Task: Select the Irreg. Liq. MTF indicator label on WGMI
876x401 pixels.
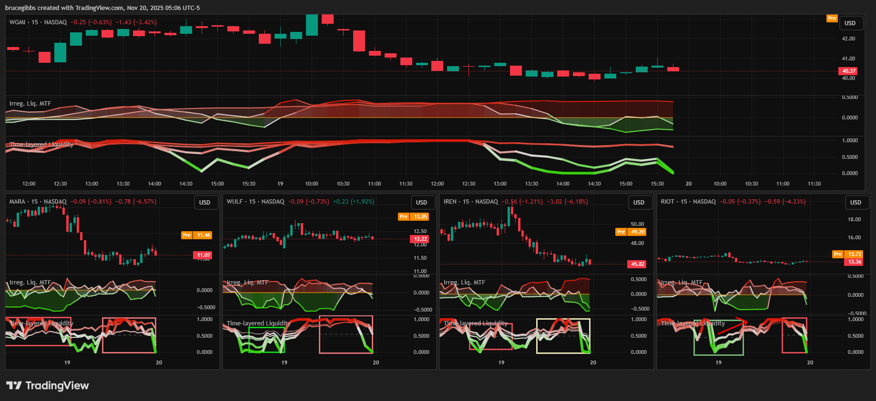Action: pyautogui.click(x=30, y=104)
